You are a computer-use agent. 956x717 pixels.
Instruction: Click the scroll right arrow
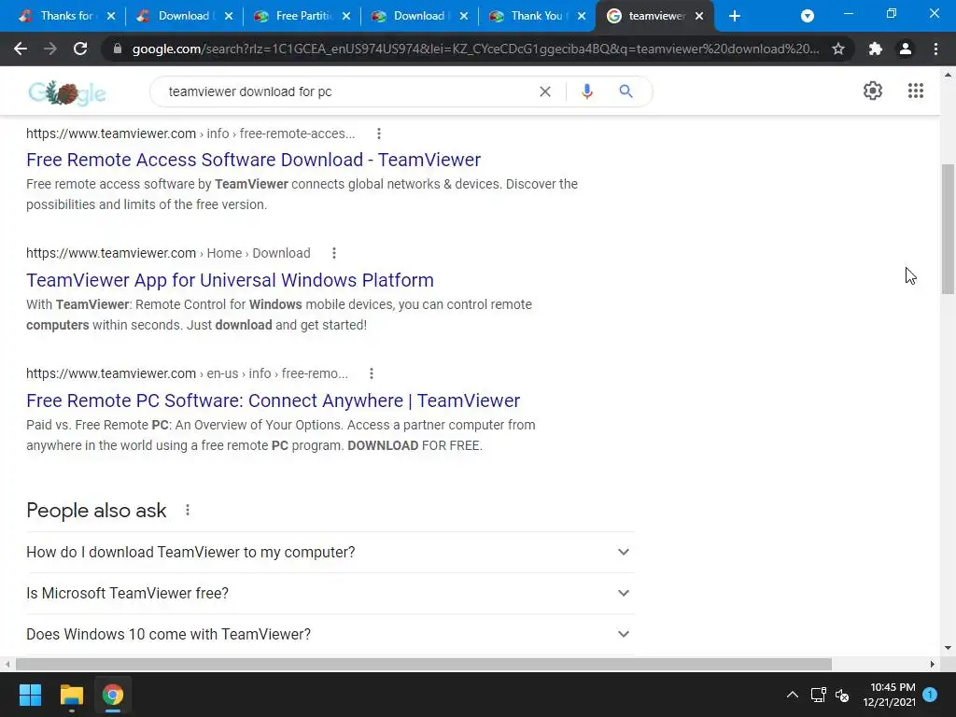(933, 664)
